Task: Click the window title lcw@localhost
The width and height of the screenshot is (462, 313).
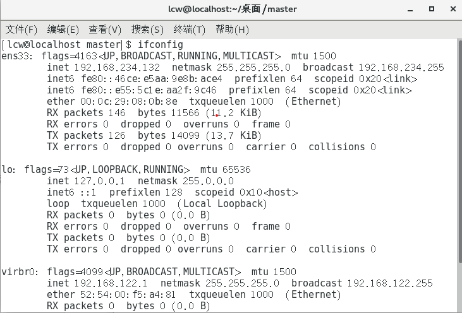Action: click(x=200, y=9)
